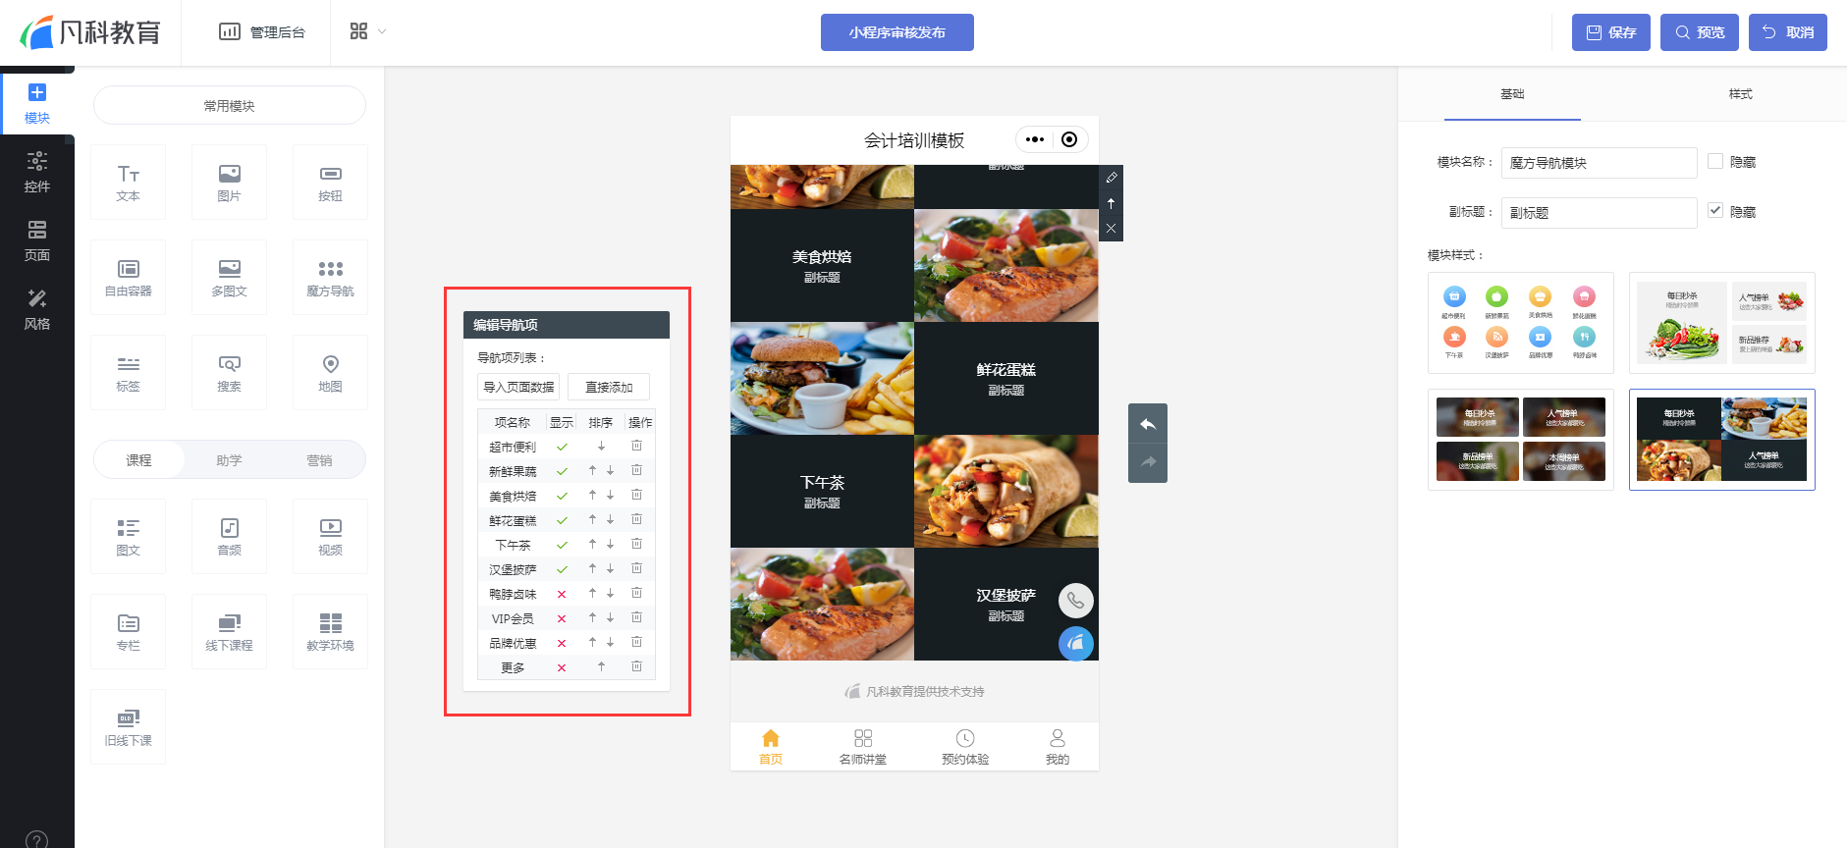Select the vegetable image module style

(1722, 323)
